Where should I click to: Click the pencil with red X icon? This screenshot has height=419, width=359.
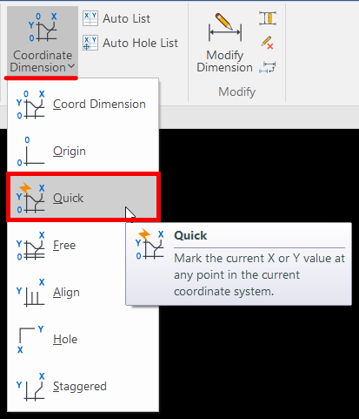coord(268,43)
